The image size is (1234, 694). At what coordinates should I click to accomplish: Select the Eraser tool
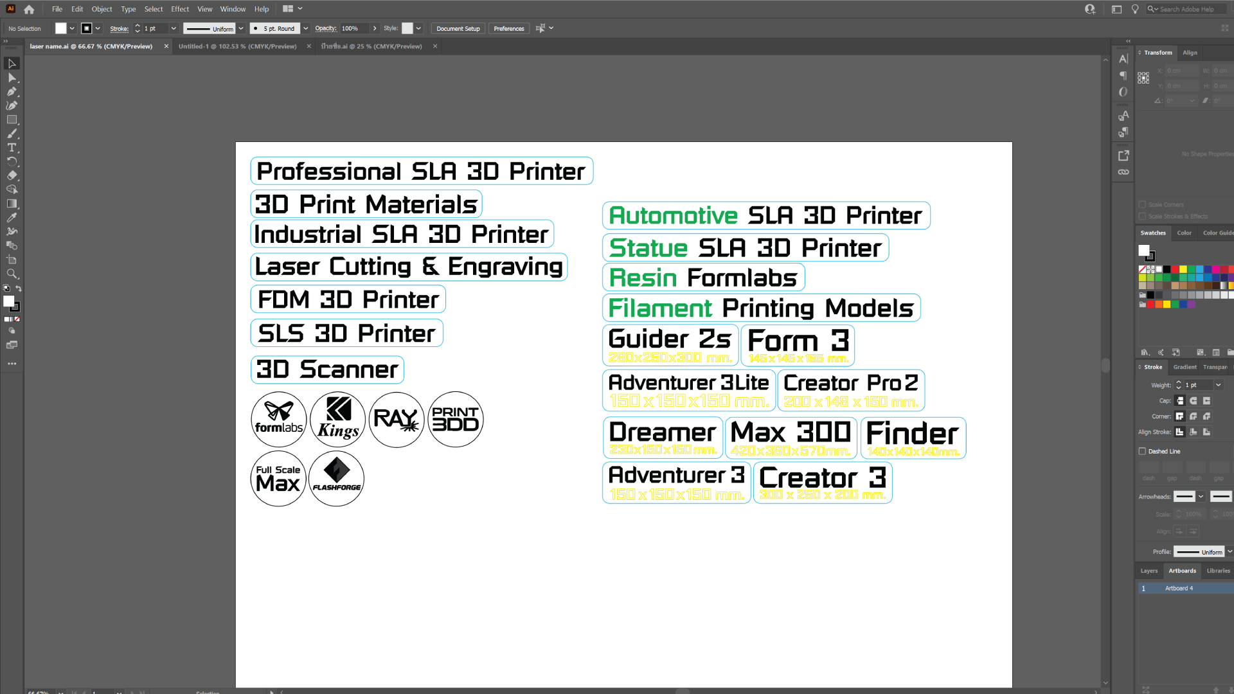coord(12,175)
